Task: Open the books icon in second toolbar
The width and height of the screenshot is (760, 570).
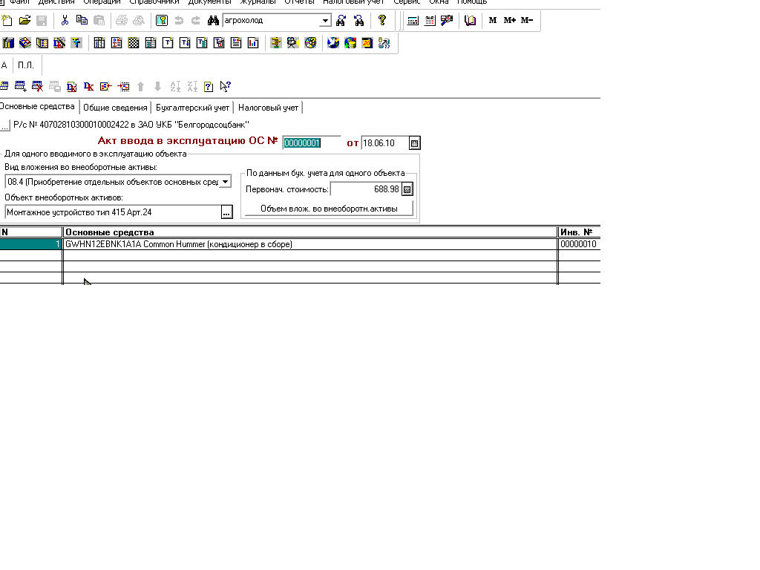Action: (x=8, y=43)
